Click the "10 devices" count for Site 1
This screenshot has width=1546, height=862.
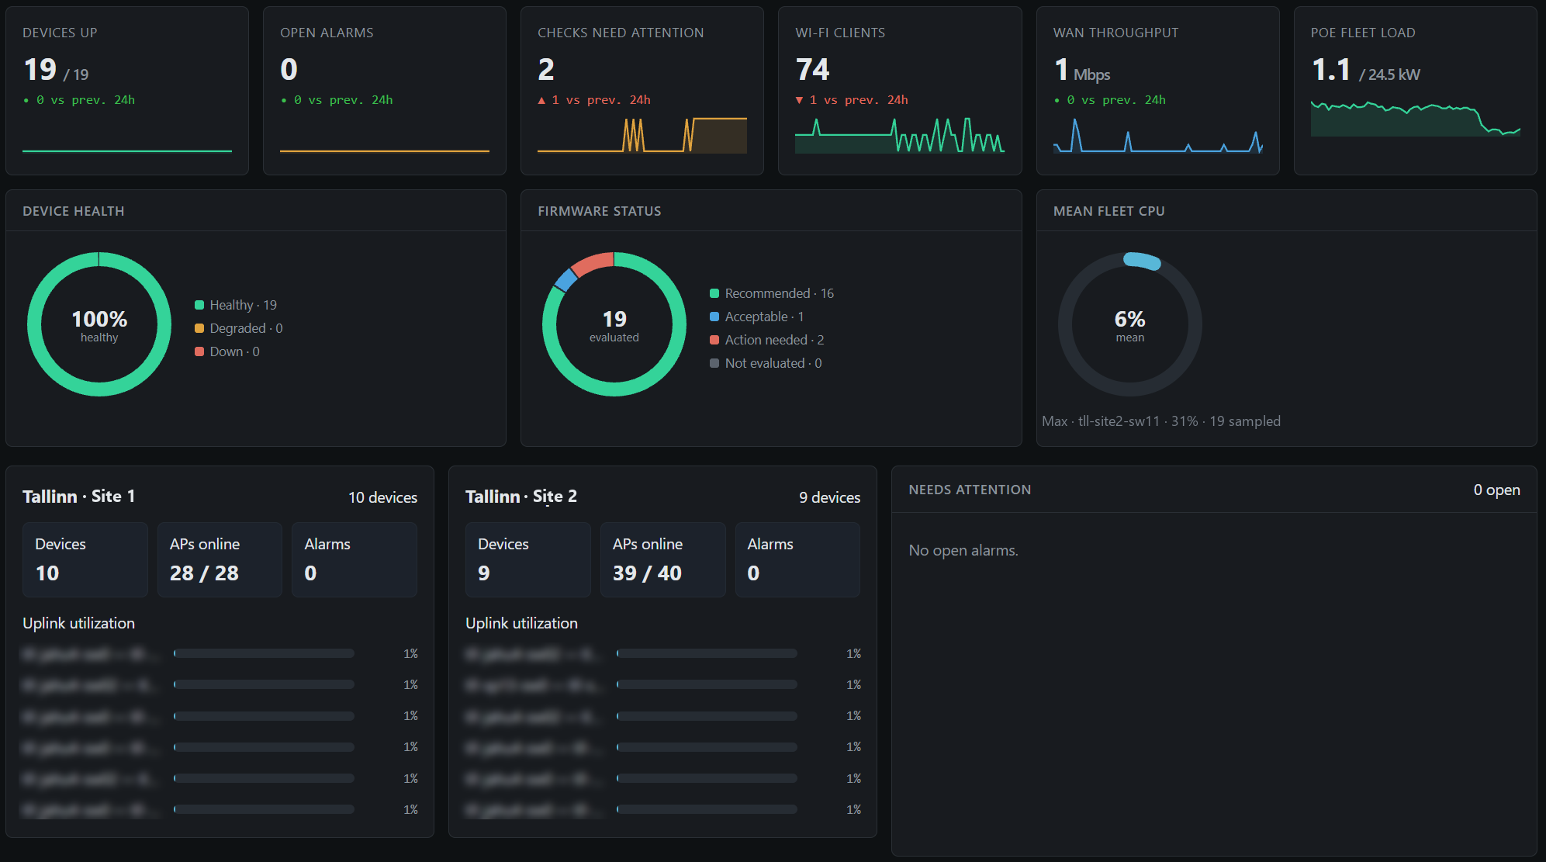(x=382, y=497)
